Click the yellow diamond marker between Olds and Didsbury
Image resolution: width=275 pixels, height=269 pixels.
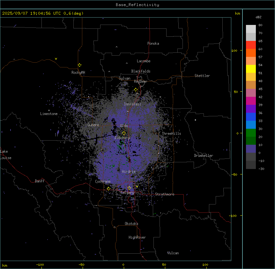point(124,133)
